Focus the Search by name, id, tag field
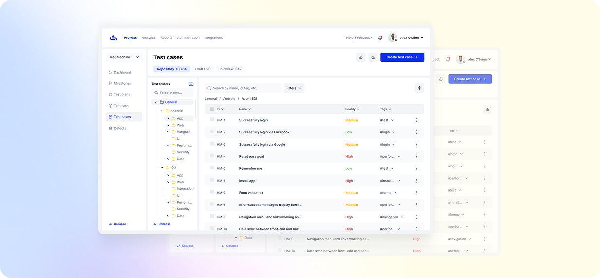 tap(244, 88)
